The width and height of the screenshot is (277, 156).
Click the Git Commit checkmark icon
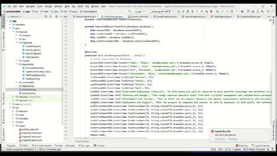(x=227, y=12)
